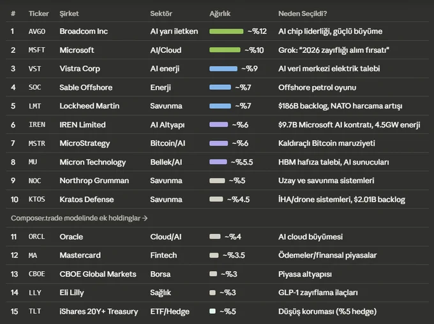Click the LMT ticker cell

(34, 106)
